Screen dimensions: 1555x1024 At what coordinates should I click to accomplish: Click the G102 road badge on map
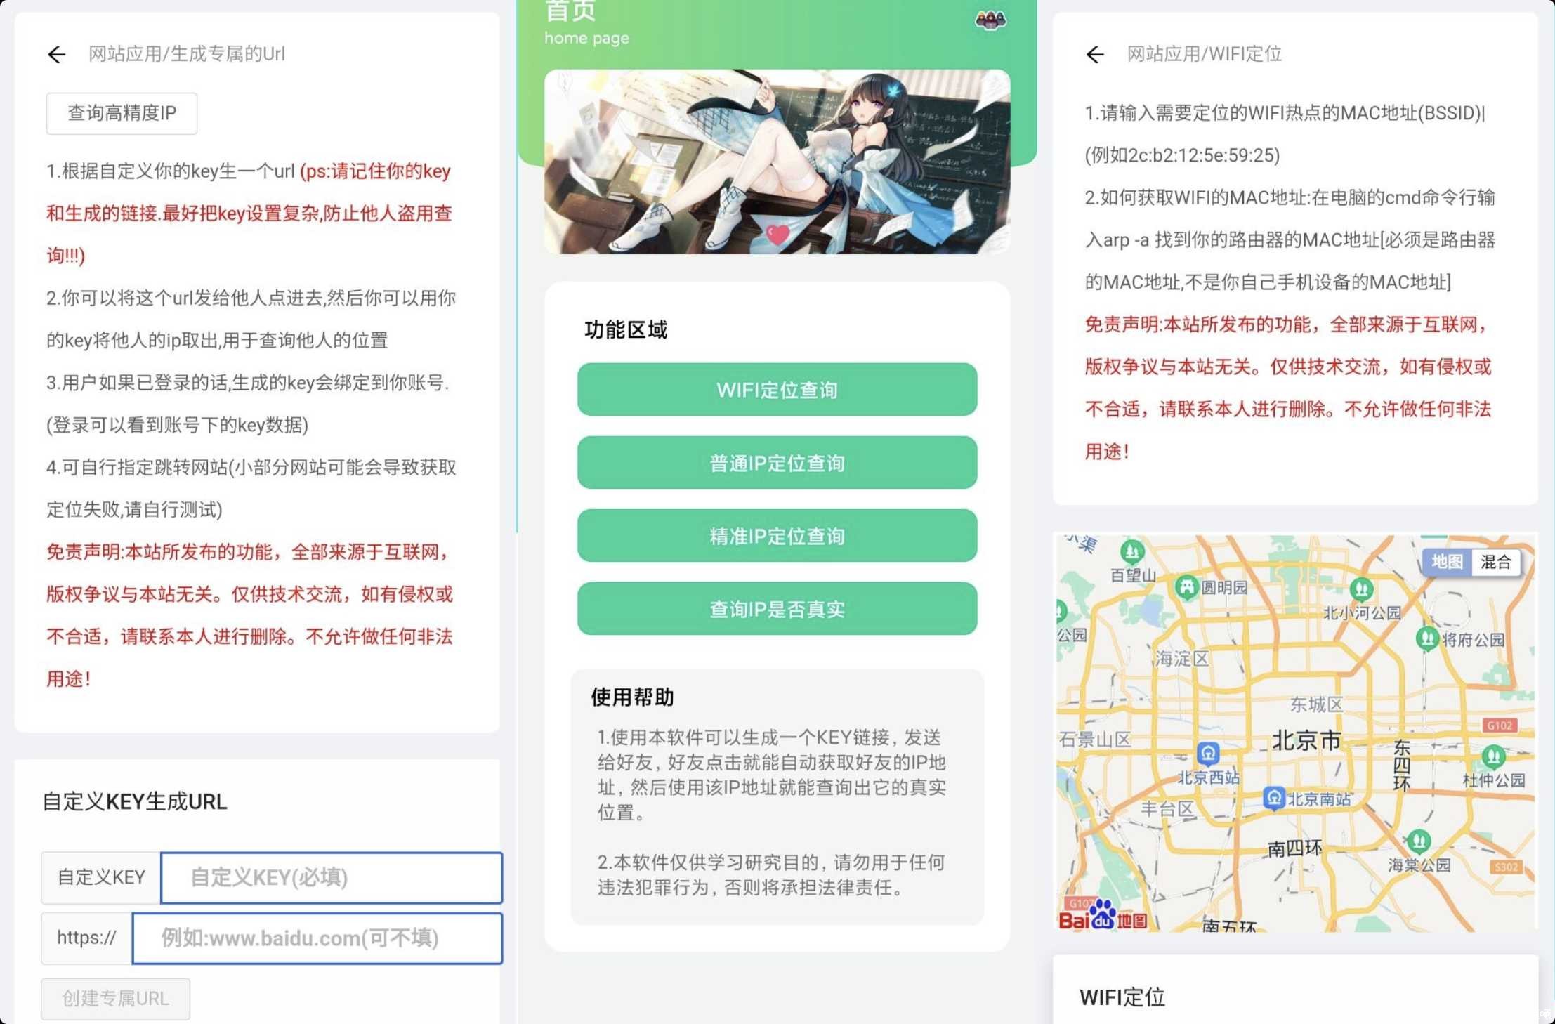[x=1499, y=726]
